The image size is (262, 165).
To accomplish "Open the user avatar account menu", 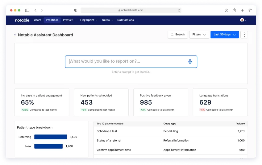I will (243, 20).
